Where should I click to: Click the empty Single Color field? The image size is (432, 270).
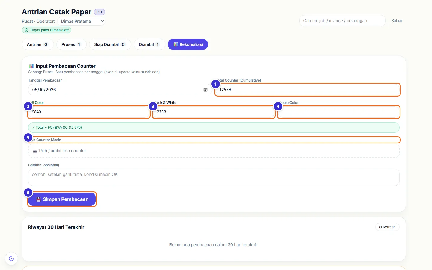(339, 112)
